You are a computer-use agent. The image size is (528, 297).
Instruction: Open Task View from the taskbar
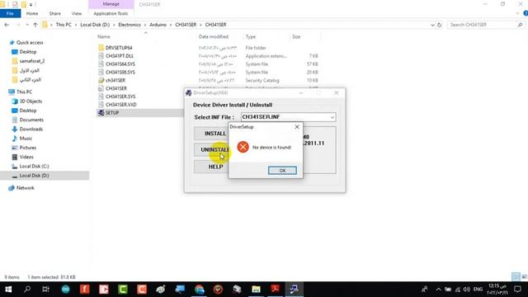coord(46,290)
